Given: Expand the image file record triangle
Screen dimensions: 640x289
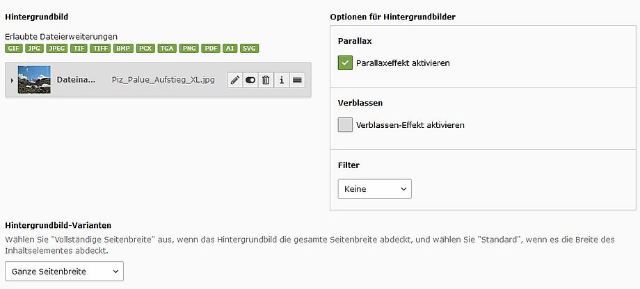Looking at the screenshot, I should [x=11, y=81].
